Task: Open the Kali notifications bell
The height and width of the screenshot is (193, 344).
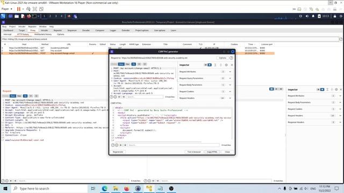Action: (x=313, y=16)
